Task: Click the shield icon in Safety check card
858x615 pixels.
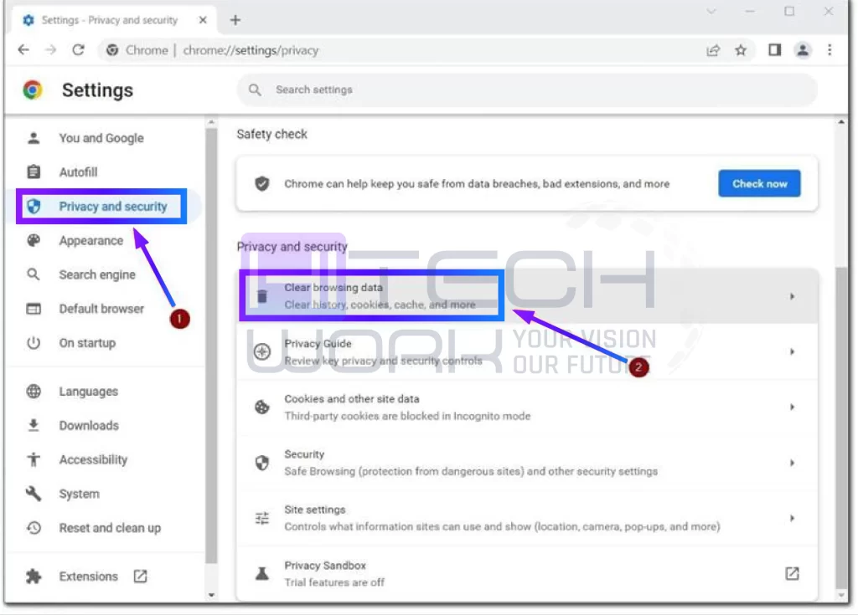Action: (262, 184)
